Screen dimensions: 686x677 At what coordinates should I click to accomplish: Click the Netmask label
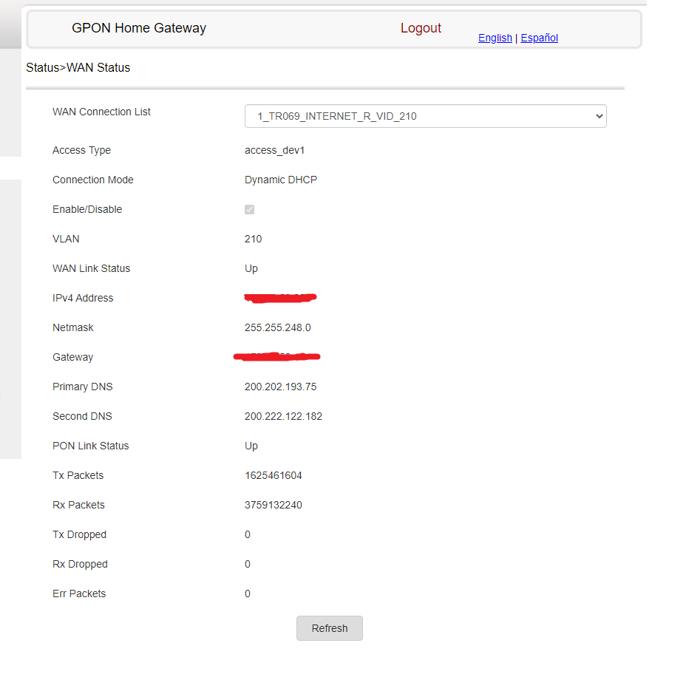point(73,327)
